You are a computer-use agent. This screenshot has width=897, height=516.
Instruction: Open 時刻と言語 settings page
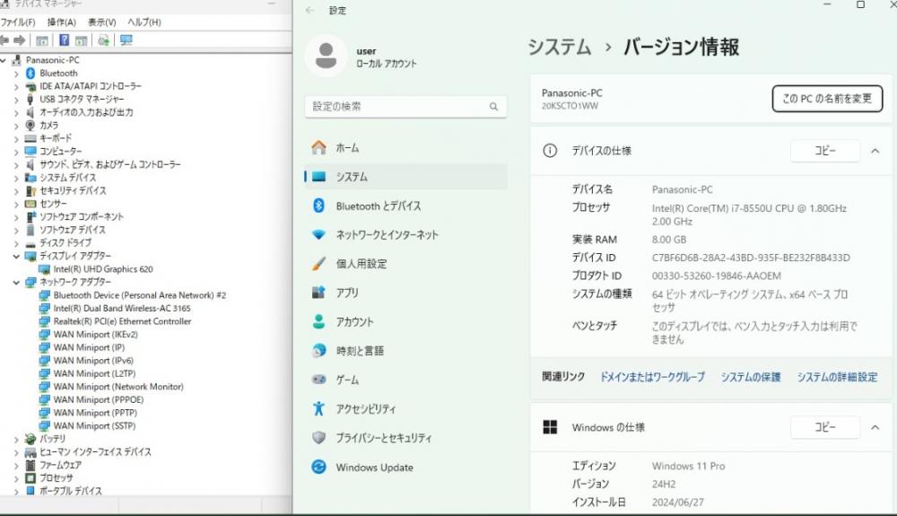coord(405,351)
